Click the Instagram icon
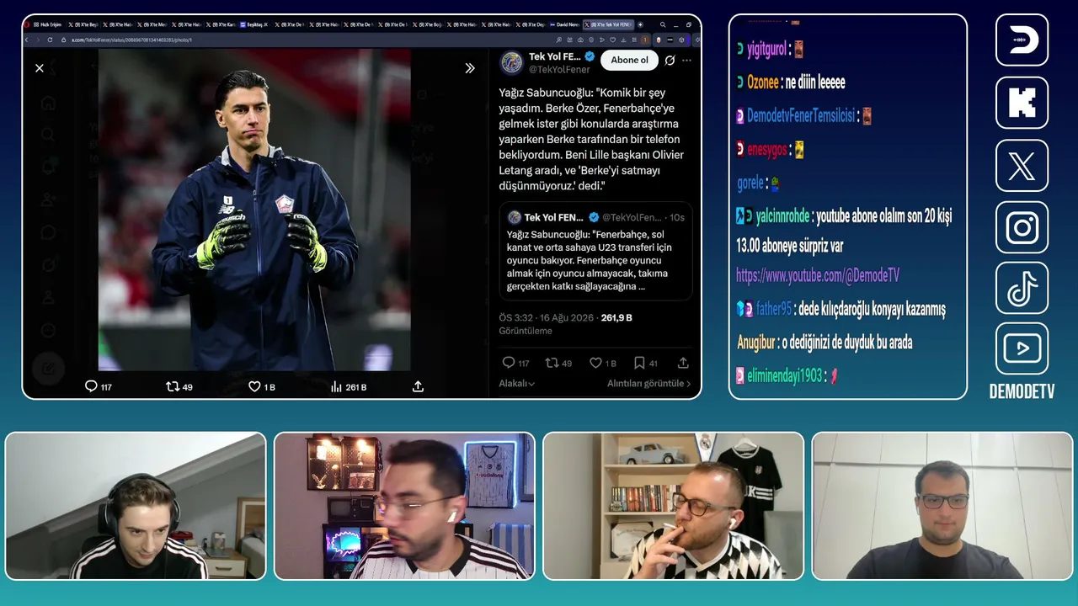1078x606 pixels. [x=1022, y=227]
